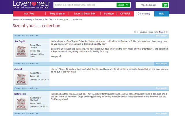Click NatandTom's Joined: 6 Jun 2015 text
Screen dimensions: 185x116
coord(39,107)
